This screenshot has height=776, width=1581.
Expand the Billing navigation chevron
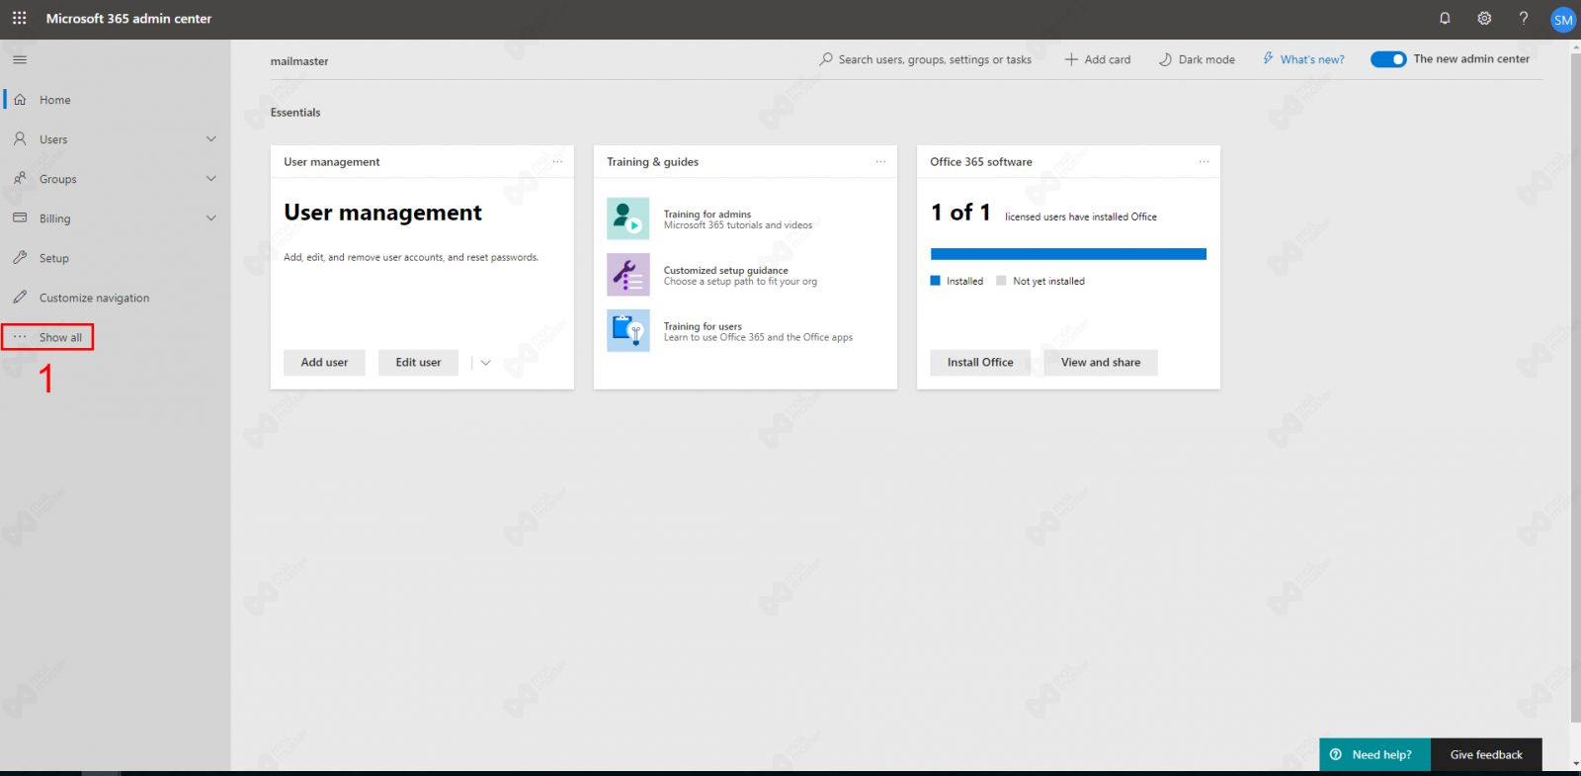[x=210, y=217]
